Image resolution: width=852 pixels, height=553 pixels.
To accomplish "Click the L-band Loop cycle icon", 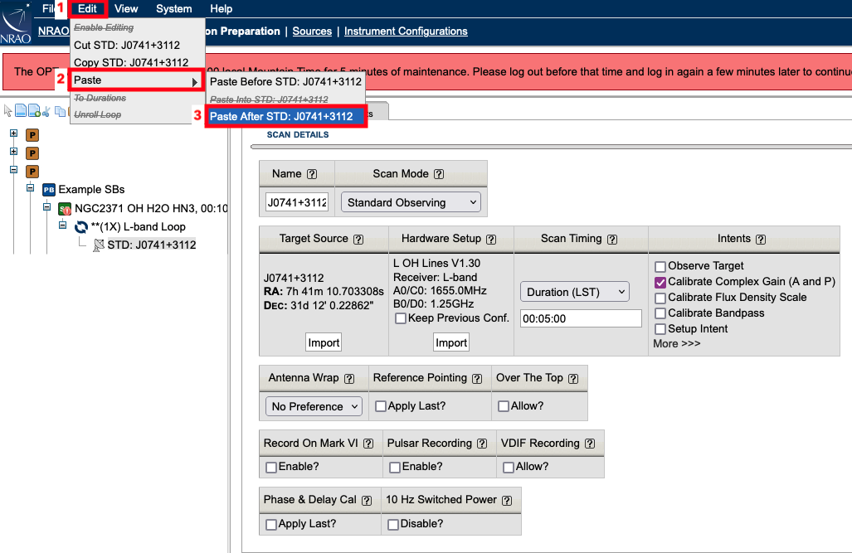I will pos(81,226).
